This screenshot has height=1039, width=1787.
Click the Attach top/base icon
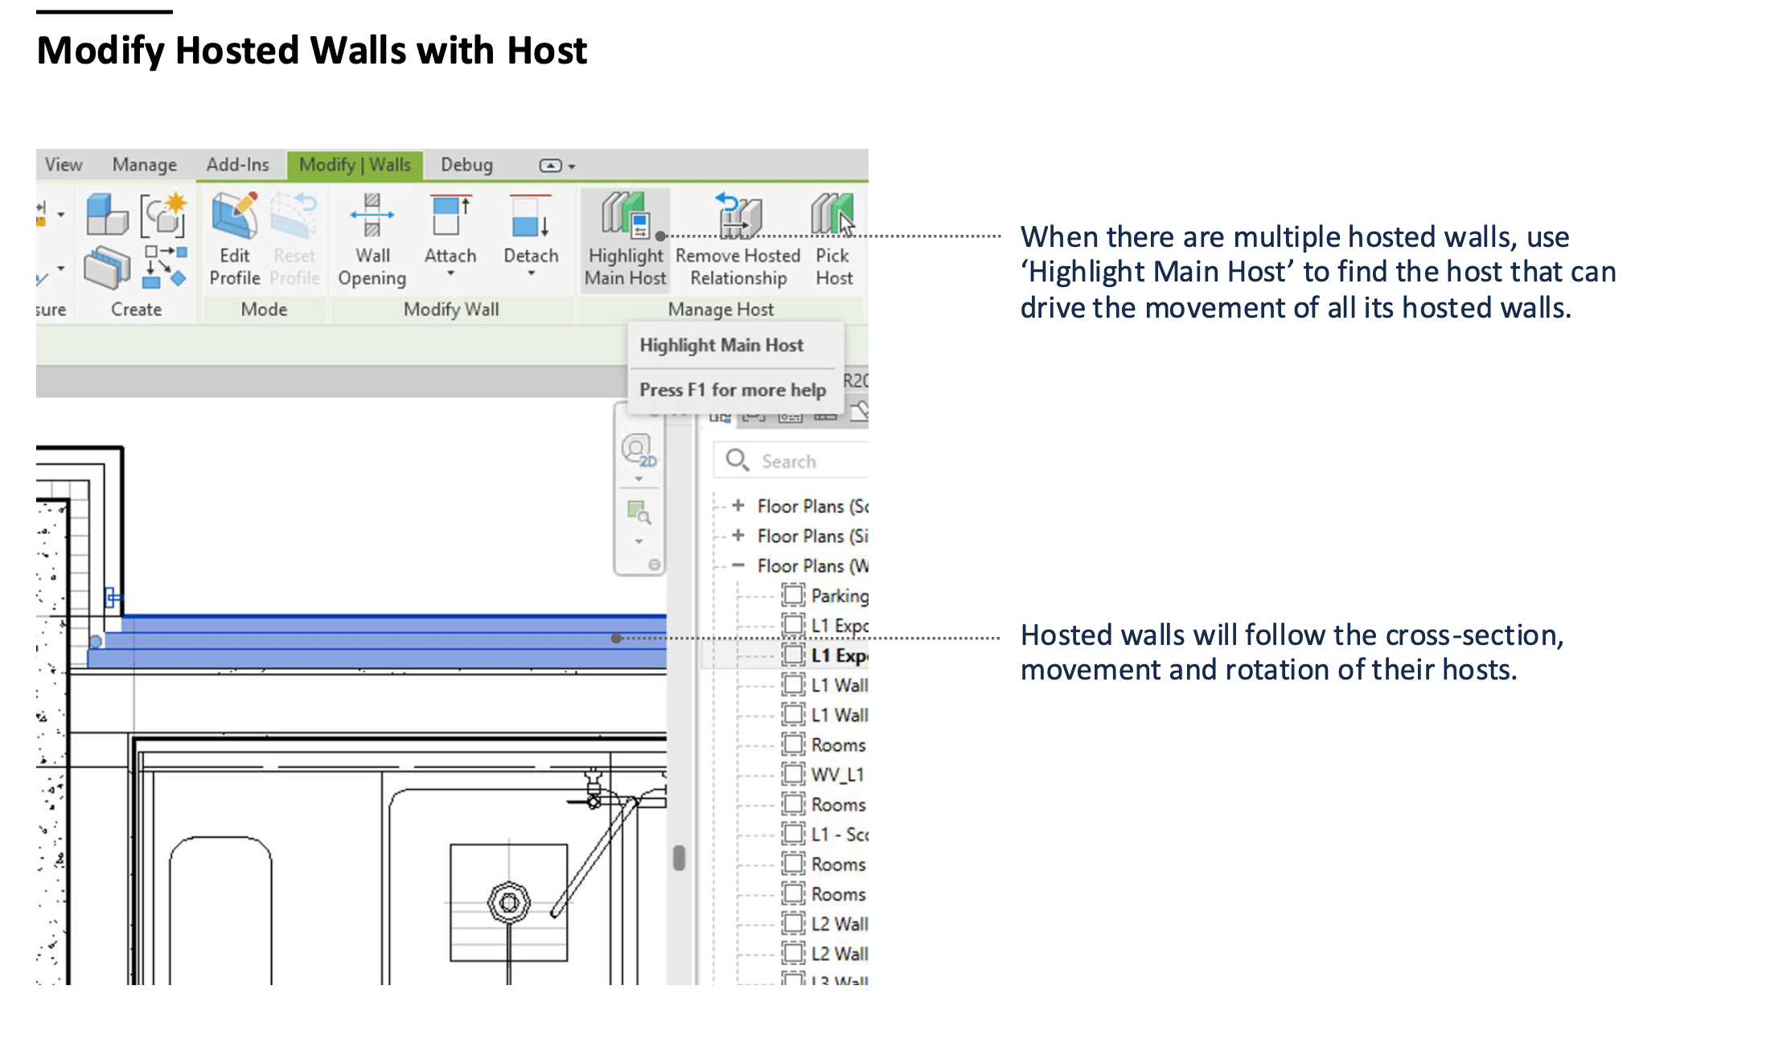click(x=450, y=216)
